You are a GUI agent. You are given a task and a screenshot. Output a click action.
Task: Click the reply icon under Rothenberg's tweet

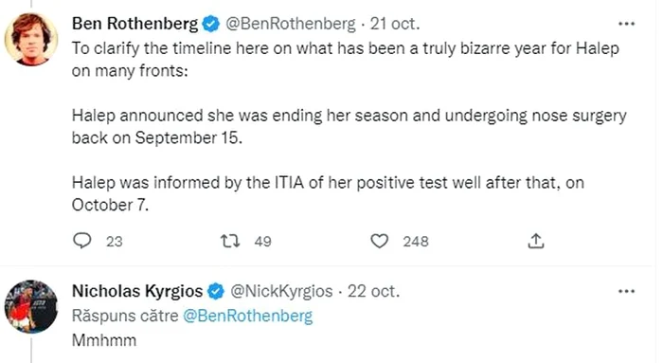(x=82, y=241)
